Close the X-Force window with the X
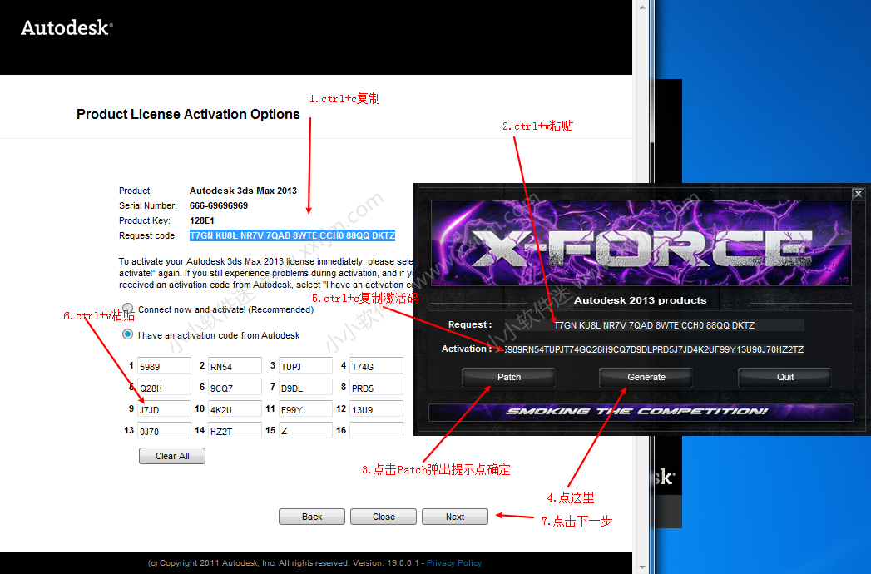Image resolution: width=871 pixels, height=574 pixels. (x=858, y=194)
